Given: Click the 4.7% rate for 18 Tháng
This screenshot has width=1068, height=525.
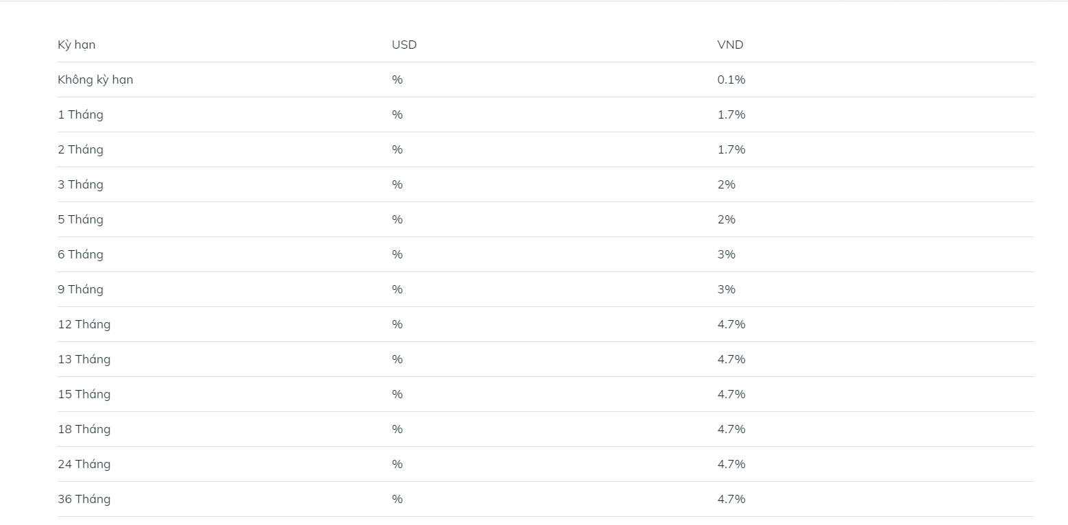Looking at the screenshot, I should click(731, 429).
